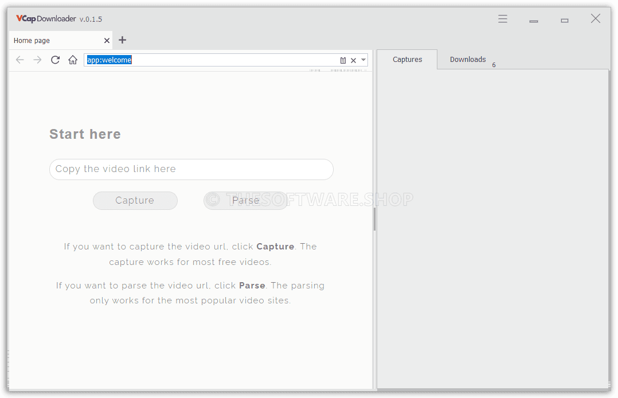Click the VCap Downloader logo

[46, 18]
